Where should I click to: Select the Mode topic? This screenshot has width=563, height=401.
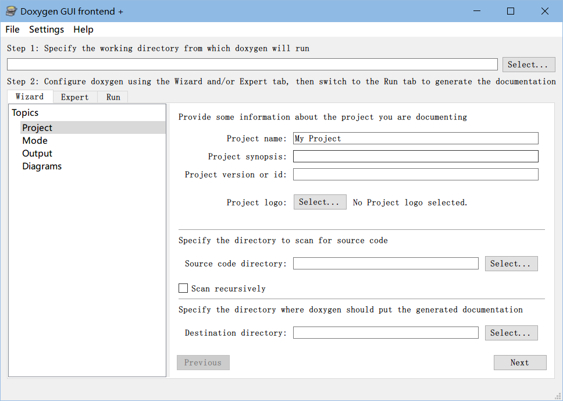[x=35, y=140]
